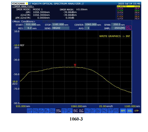This screenshot has width=148, height=132.
Task: Click the SMSR ANALYSIS heading
Action: (x=23, y=6)
